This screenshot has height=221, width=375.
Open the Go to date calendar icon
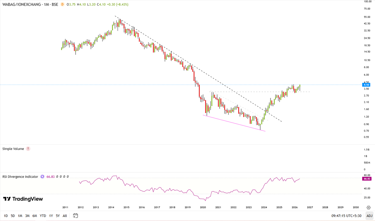point(75,216)
